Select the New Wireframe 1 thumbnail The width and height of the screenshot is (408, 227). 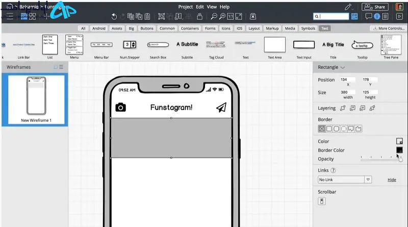pyautogui.click(x=36, y=99)
